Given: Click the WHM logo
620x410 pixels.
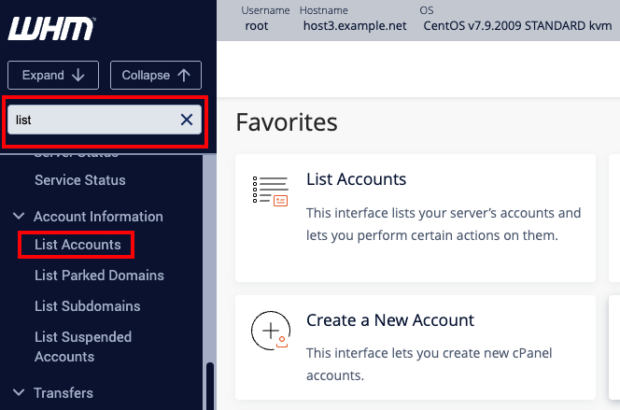Looking at the screenshot, I should 51,30.
